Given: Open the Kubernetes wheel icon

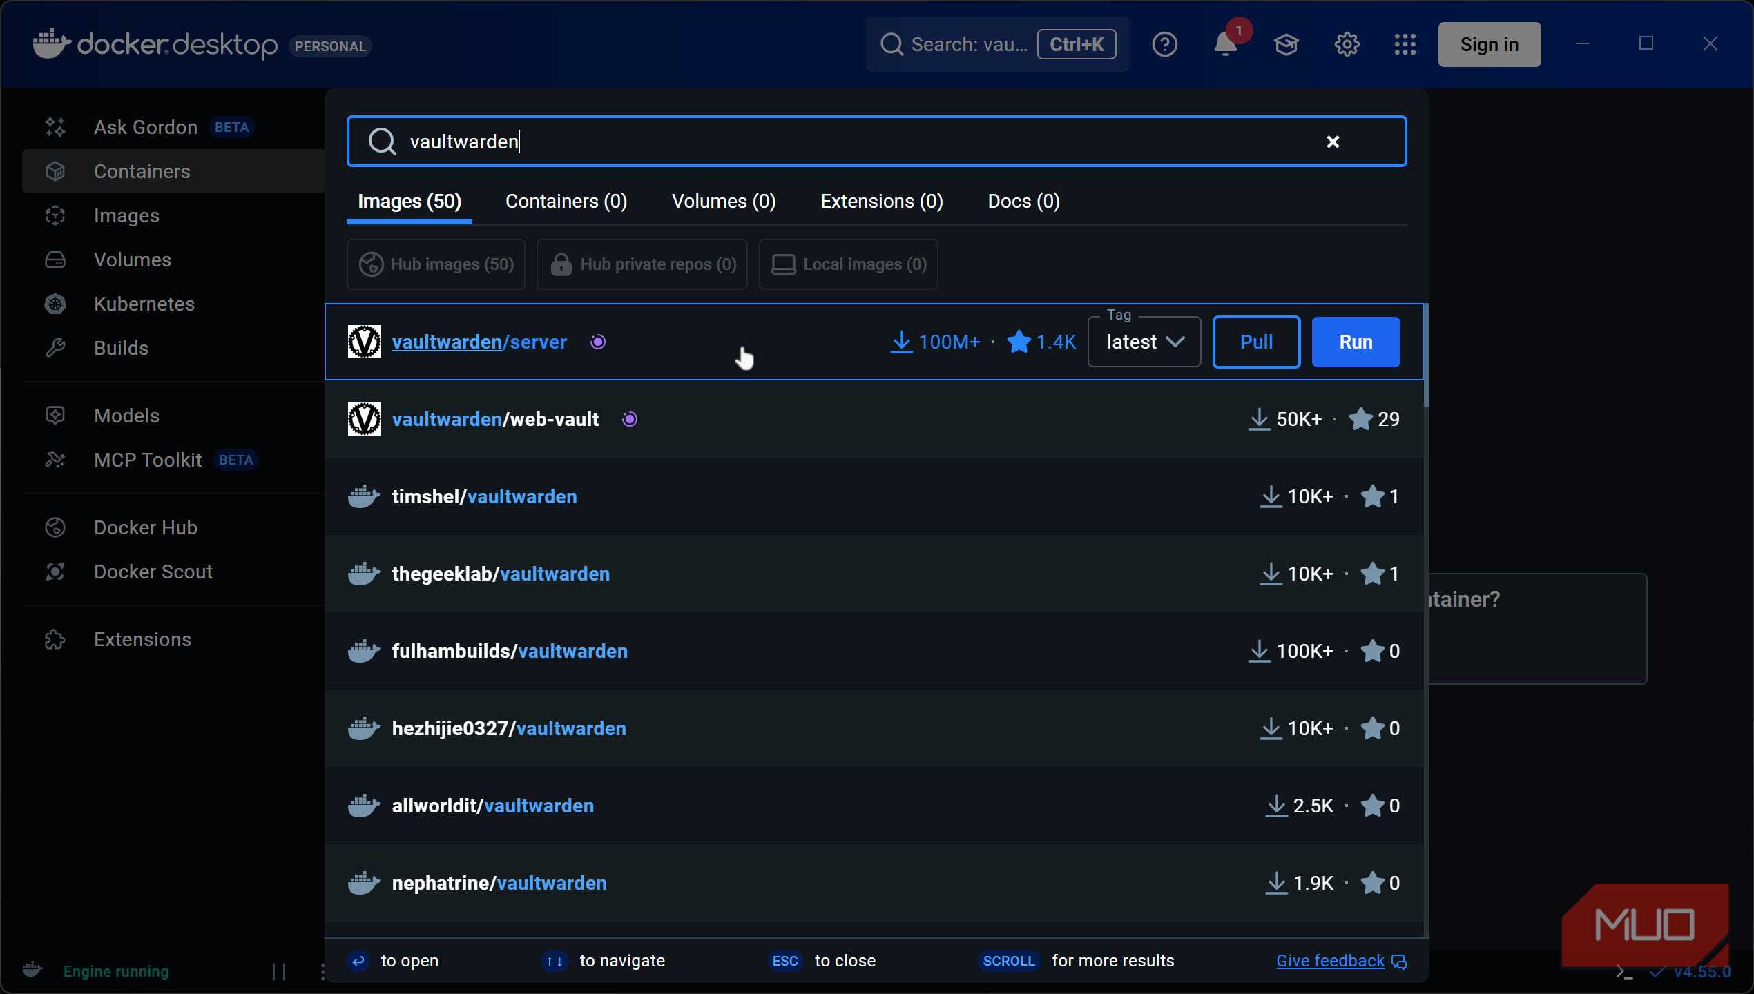Looking at the screenshot, I should click(55, 304).
